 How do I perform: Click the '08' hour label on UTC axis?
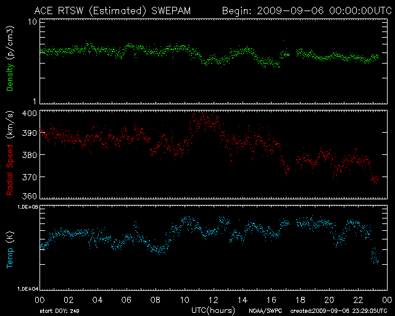[155, 300]
